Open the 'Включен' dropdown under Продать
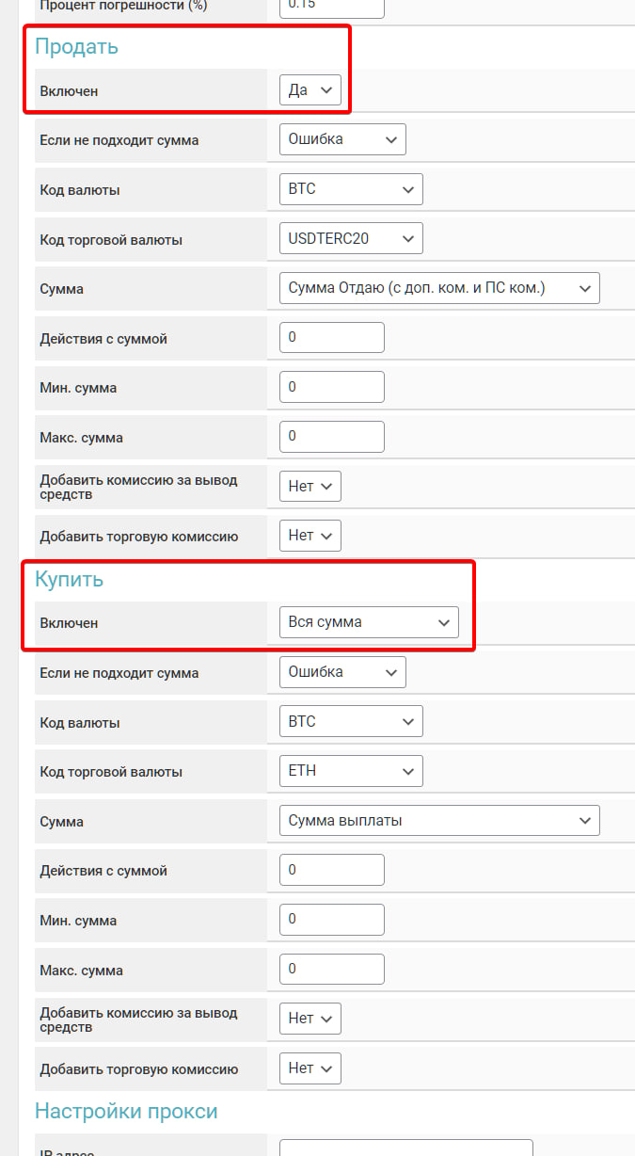 310,90
